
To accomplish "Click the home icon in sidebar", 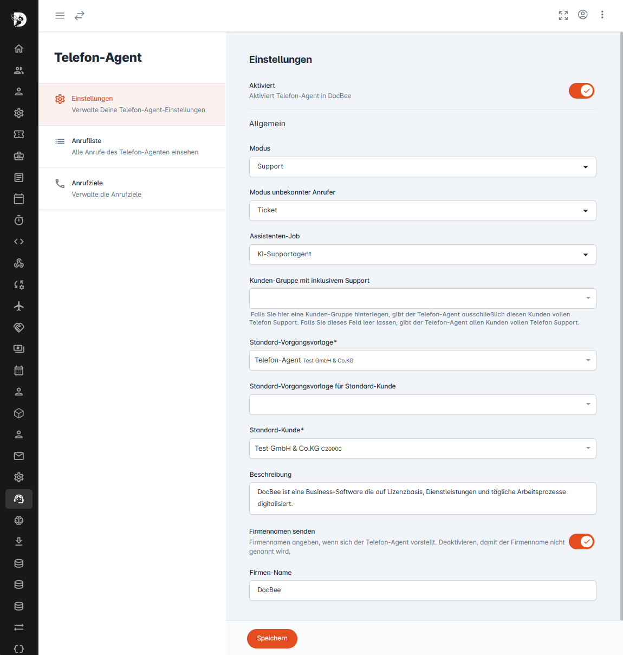I will click(19, 49).
